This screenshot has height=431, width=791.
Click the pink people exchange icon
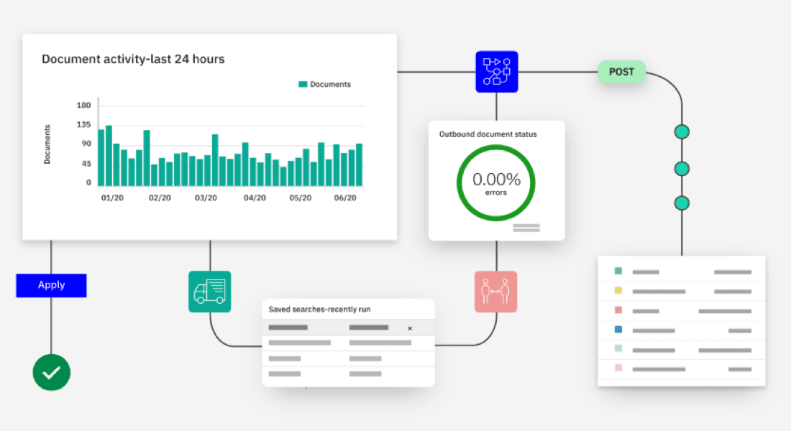(495, 292)
